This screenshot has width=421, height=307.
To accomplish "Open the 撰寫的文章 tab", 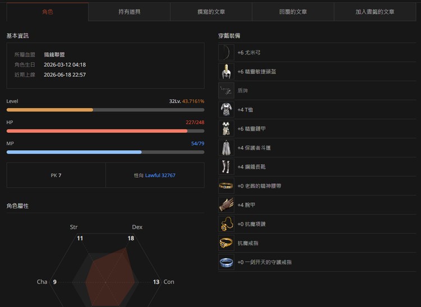I will pyautogui.click(x=211, y=12).
